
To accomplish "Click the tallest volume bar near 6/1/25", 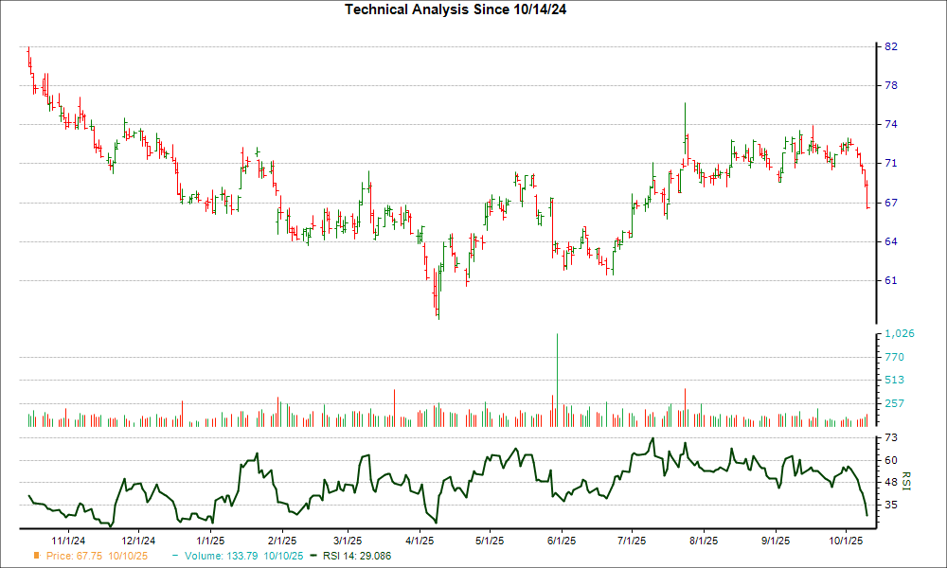I will pyautogui.click(x=557, y=379).
